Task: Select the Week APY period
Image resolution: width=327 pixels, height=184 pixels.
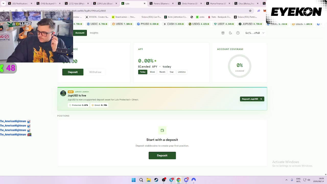Action: (153, 72)
